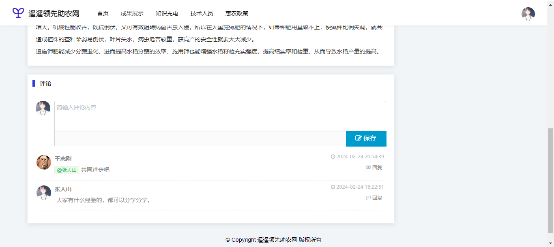The image size is (554, 247).
Task: Open the user avatar in header
Action: pyautogui.click(x=528, y=14)
